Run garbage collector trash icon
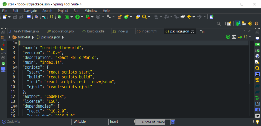The image size is (261, 126). (x=173, y=122)
